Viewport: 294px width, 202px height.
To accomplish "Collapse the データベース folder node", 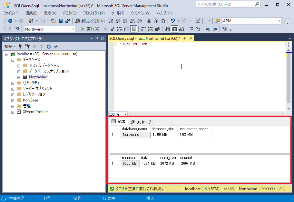I will tap(13, 60).
